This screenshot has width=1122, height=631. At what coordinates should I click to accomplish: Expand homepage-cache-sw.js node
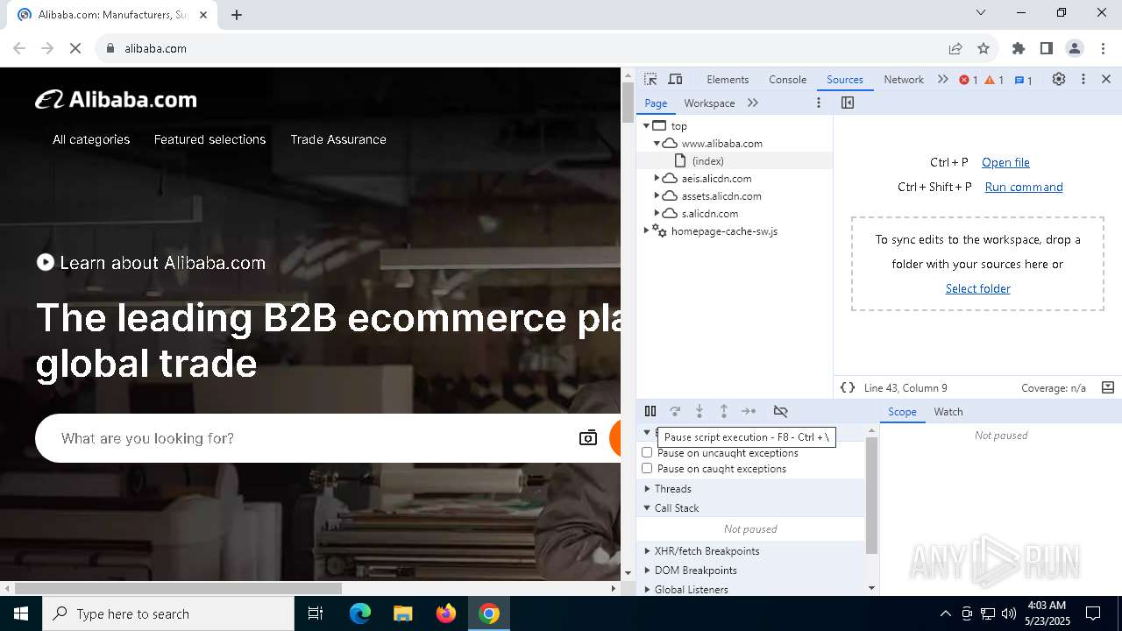coord(647,230)
